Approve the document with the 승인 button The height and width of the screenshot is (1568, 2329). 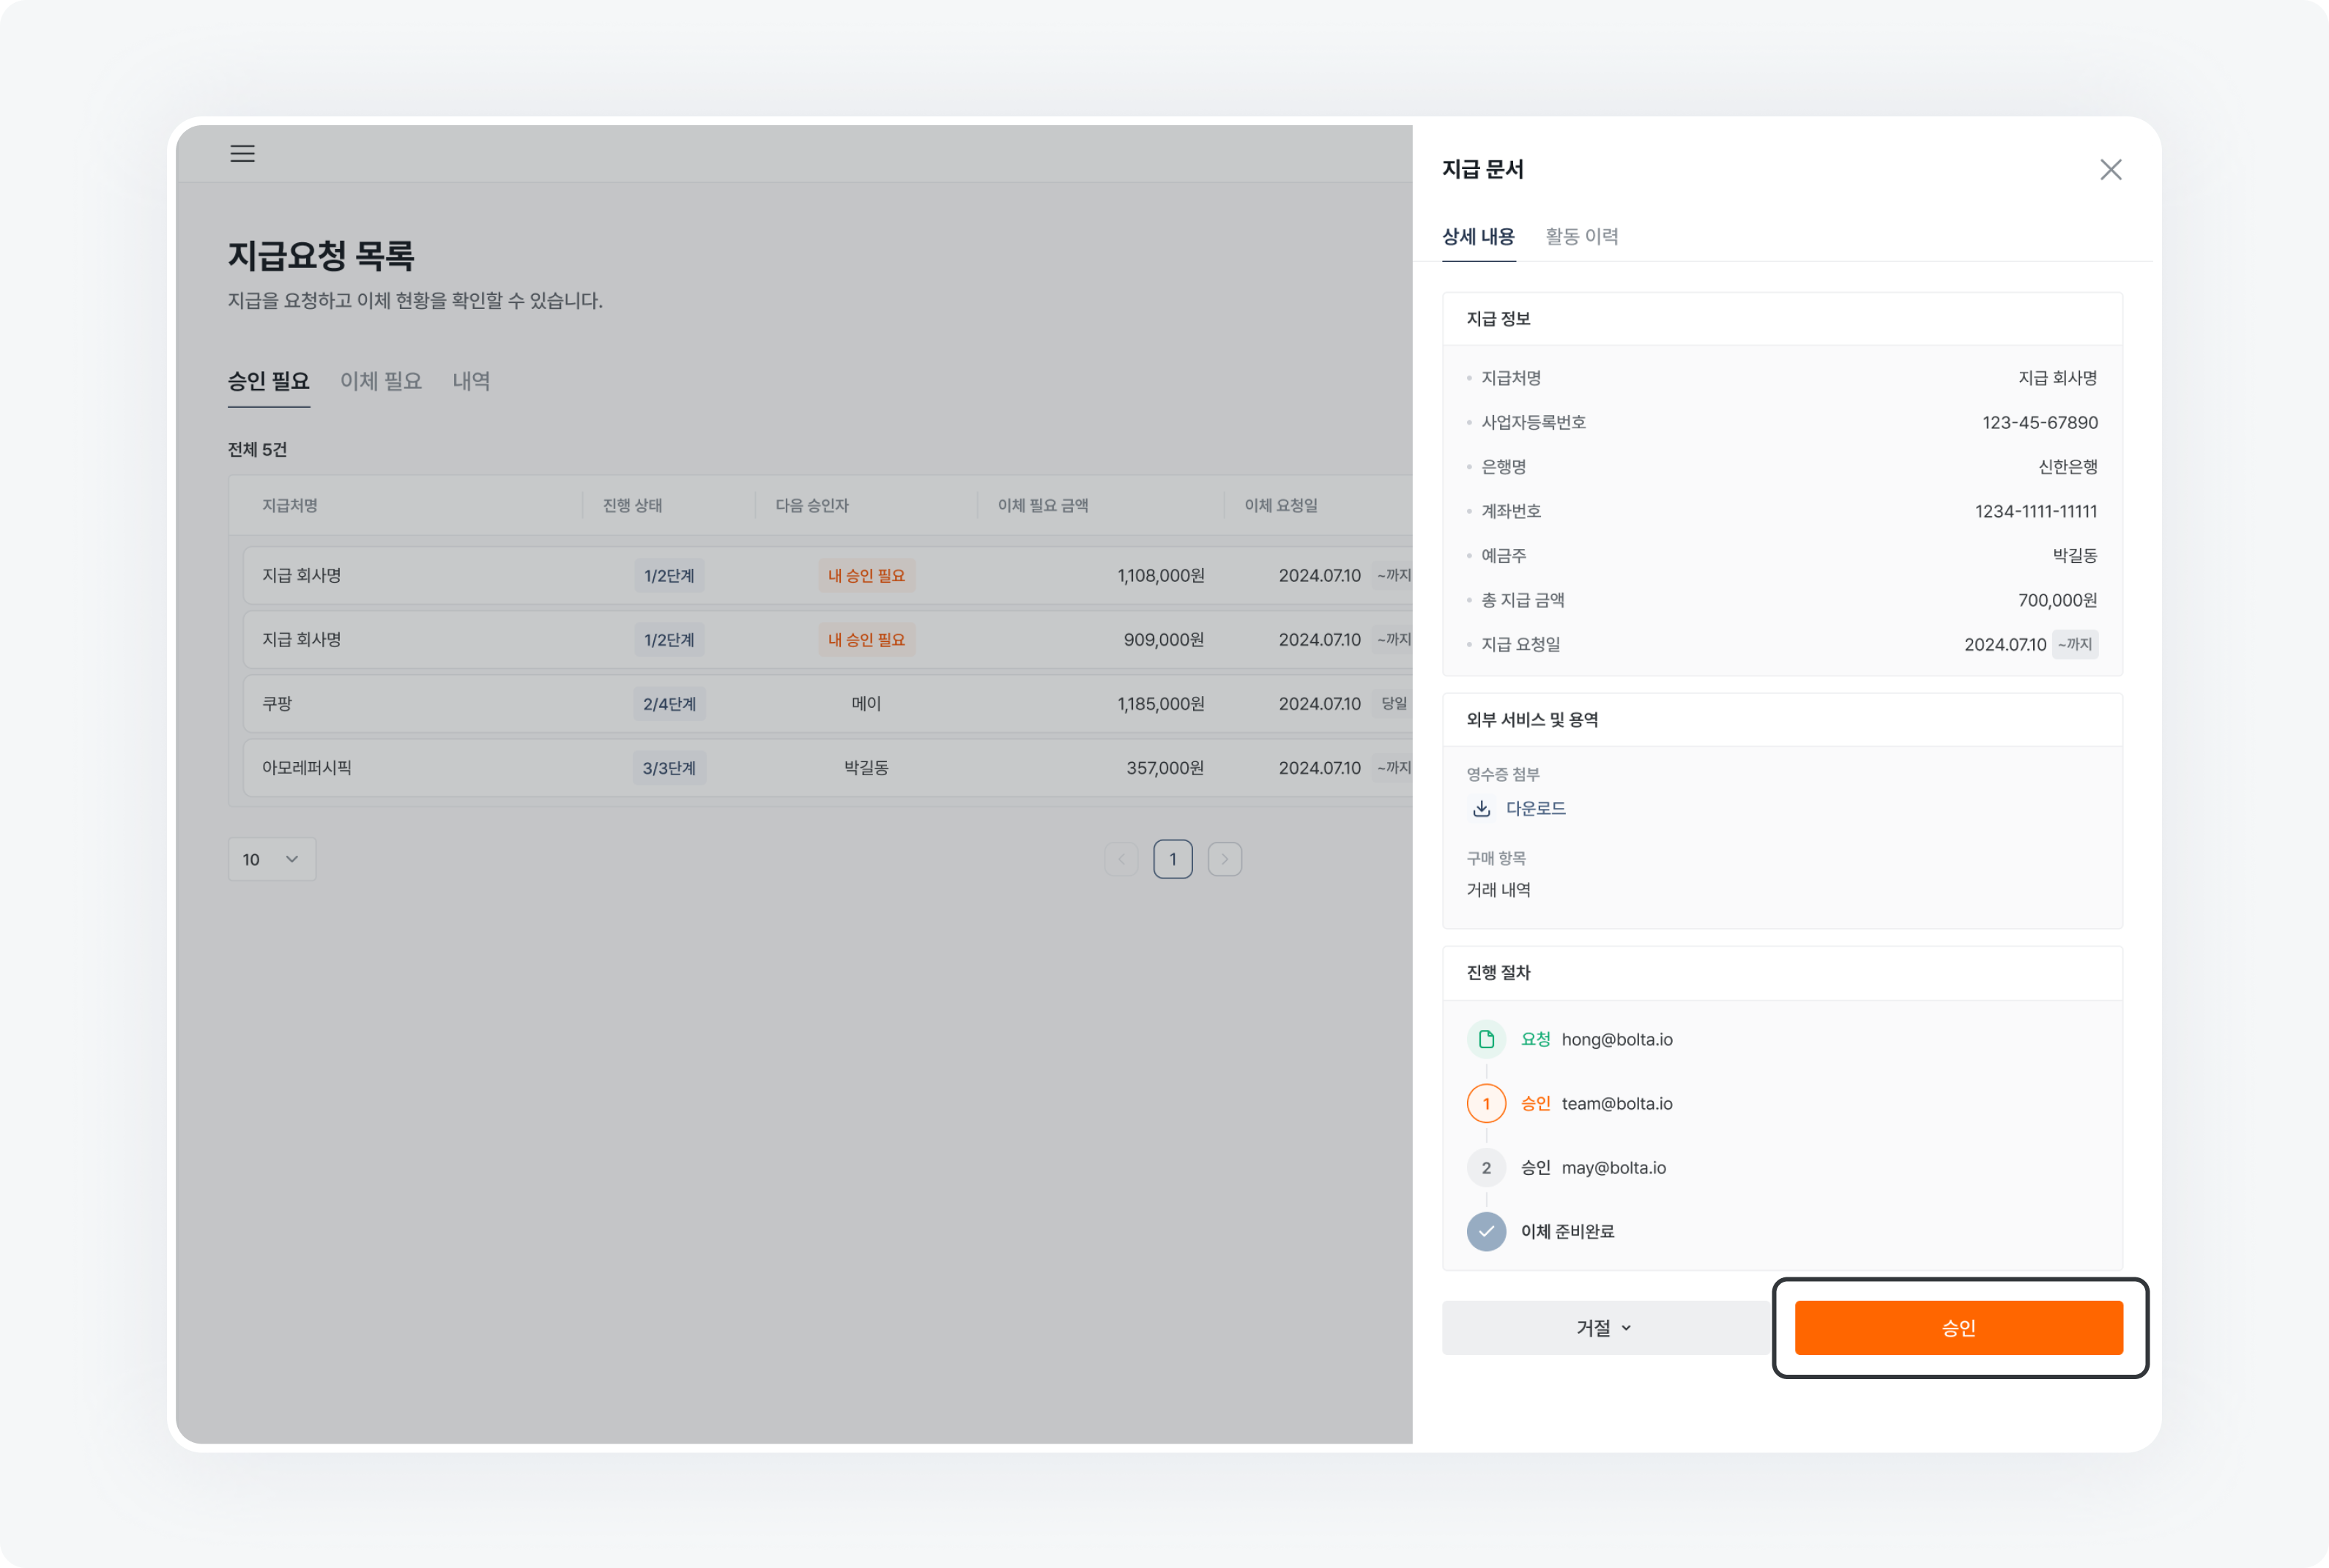coord(1958,1327)
